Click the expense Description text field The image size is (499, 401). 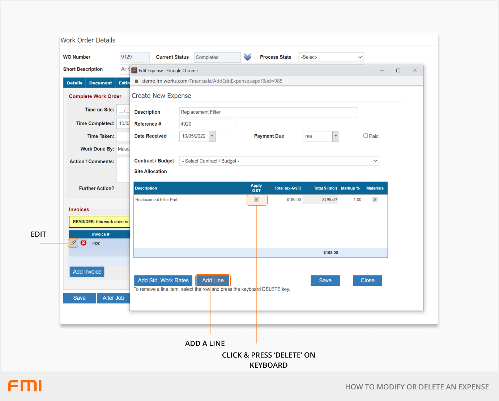coord(268,112)
